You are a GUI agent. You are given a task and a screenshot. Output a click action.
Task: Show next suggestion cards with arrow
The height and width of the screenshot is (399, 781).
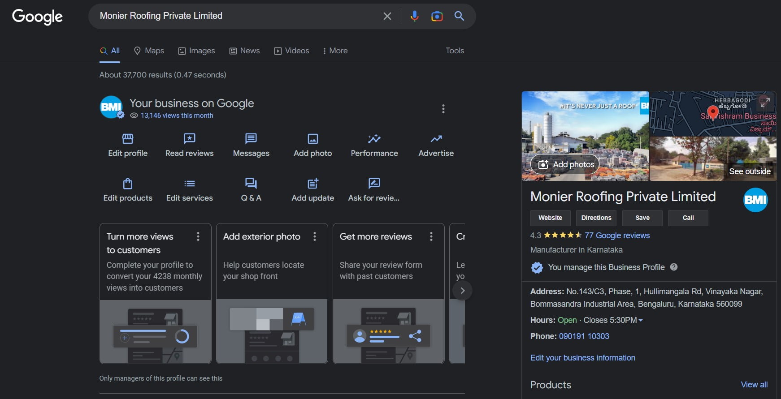coord(463,291)
